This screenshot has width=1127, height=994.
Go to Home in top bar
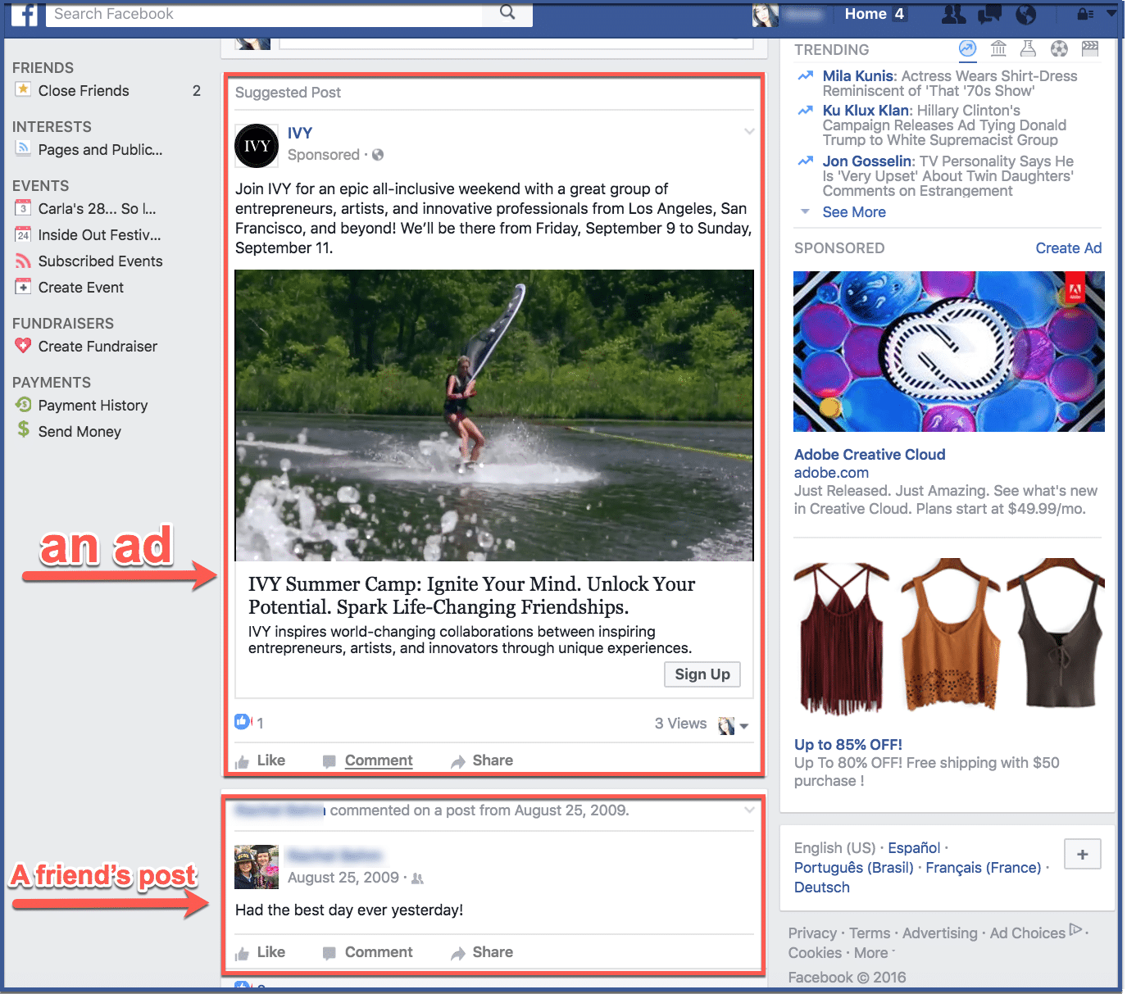coord(866,14)
